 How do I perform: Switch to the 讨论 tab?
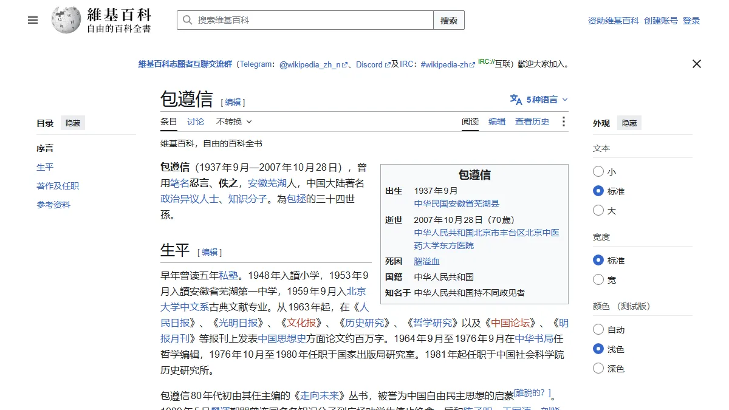pos(196,121)
